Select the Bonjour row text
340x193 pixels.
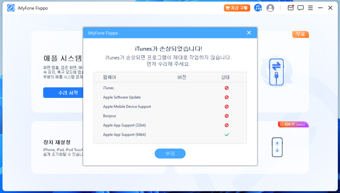109,116
